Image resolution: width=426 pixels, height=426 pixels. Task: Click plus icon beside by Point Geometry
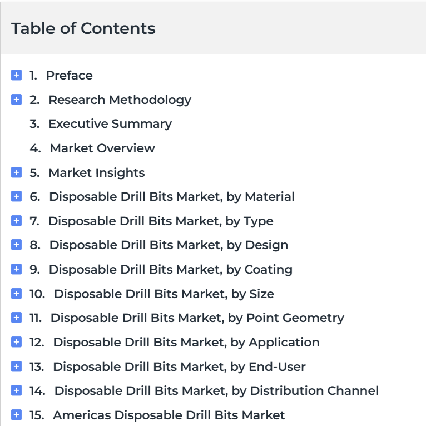[16, 318]
